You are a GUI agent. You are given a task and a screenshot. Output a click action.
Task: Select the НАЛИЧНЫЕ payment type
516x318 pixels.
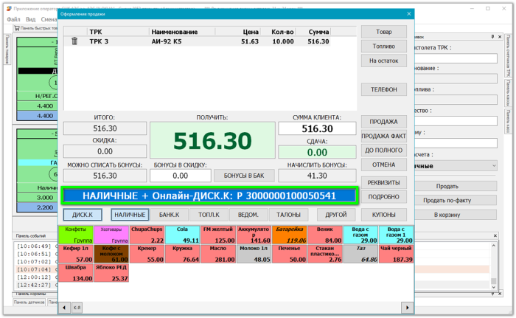click(x=130, y=215)
